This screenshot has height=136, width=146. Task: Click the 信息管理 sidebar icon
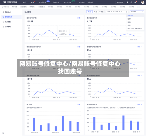coord(3,27)
